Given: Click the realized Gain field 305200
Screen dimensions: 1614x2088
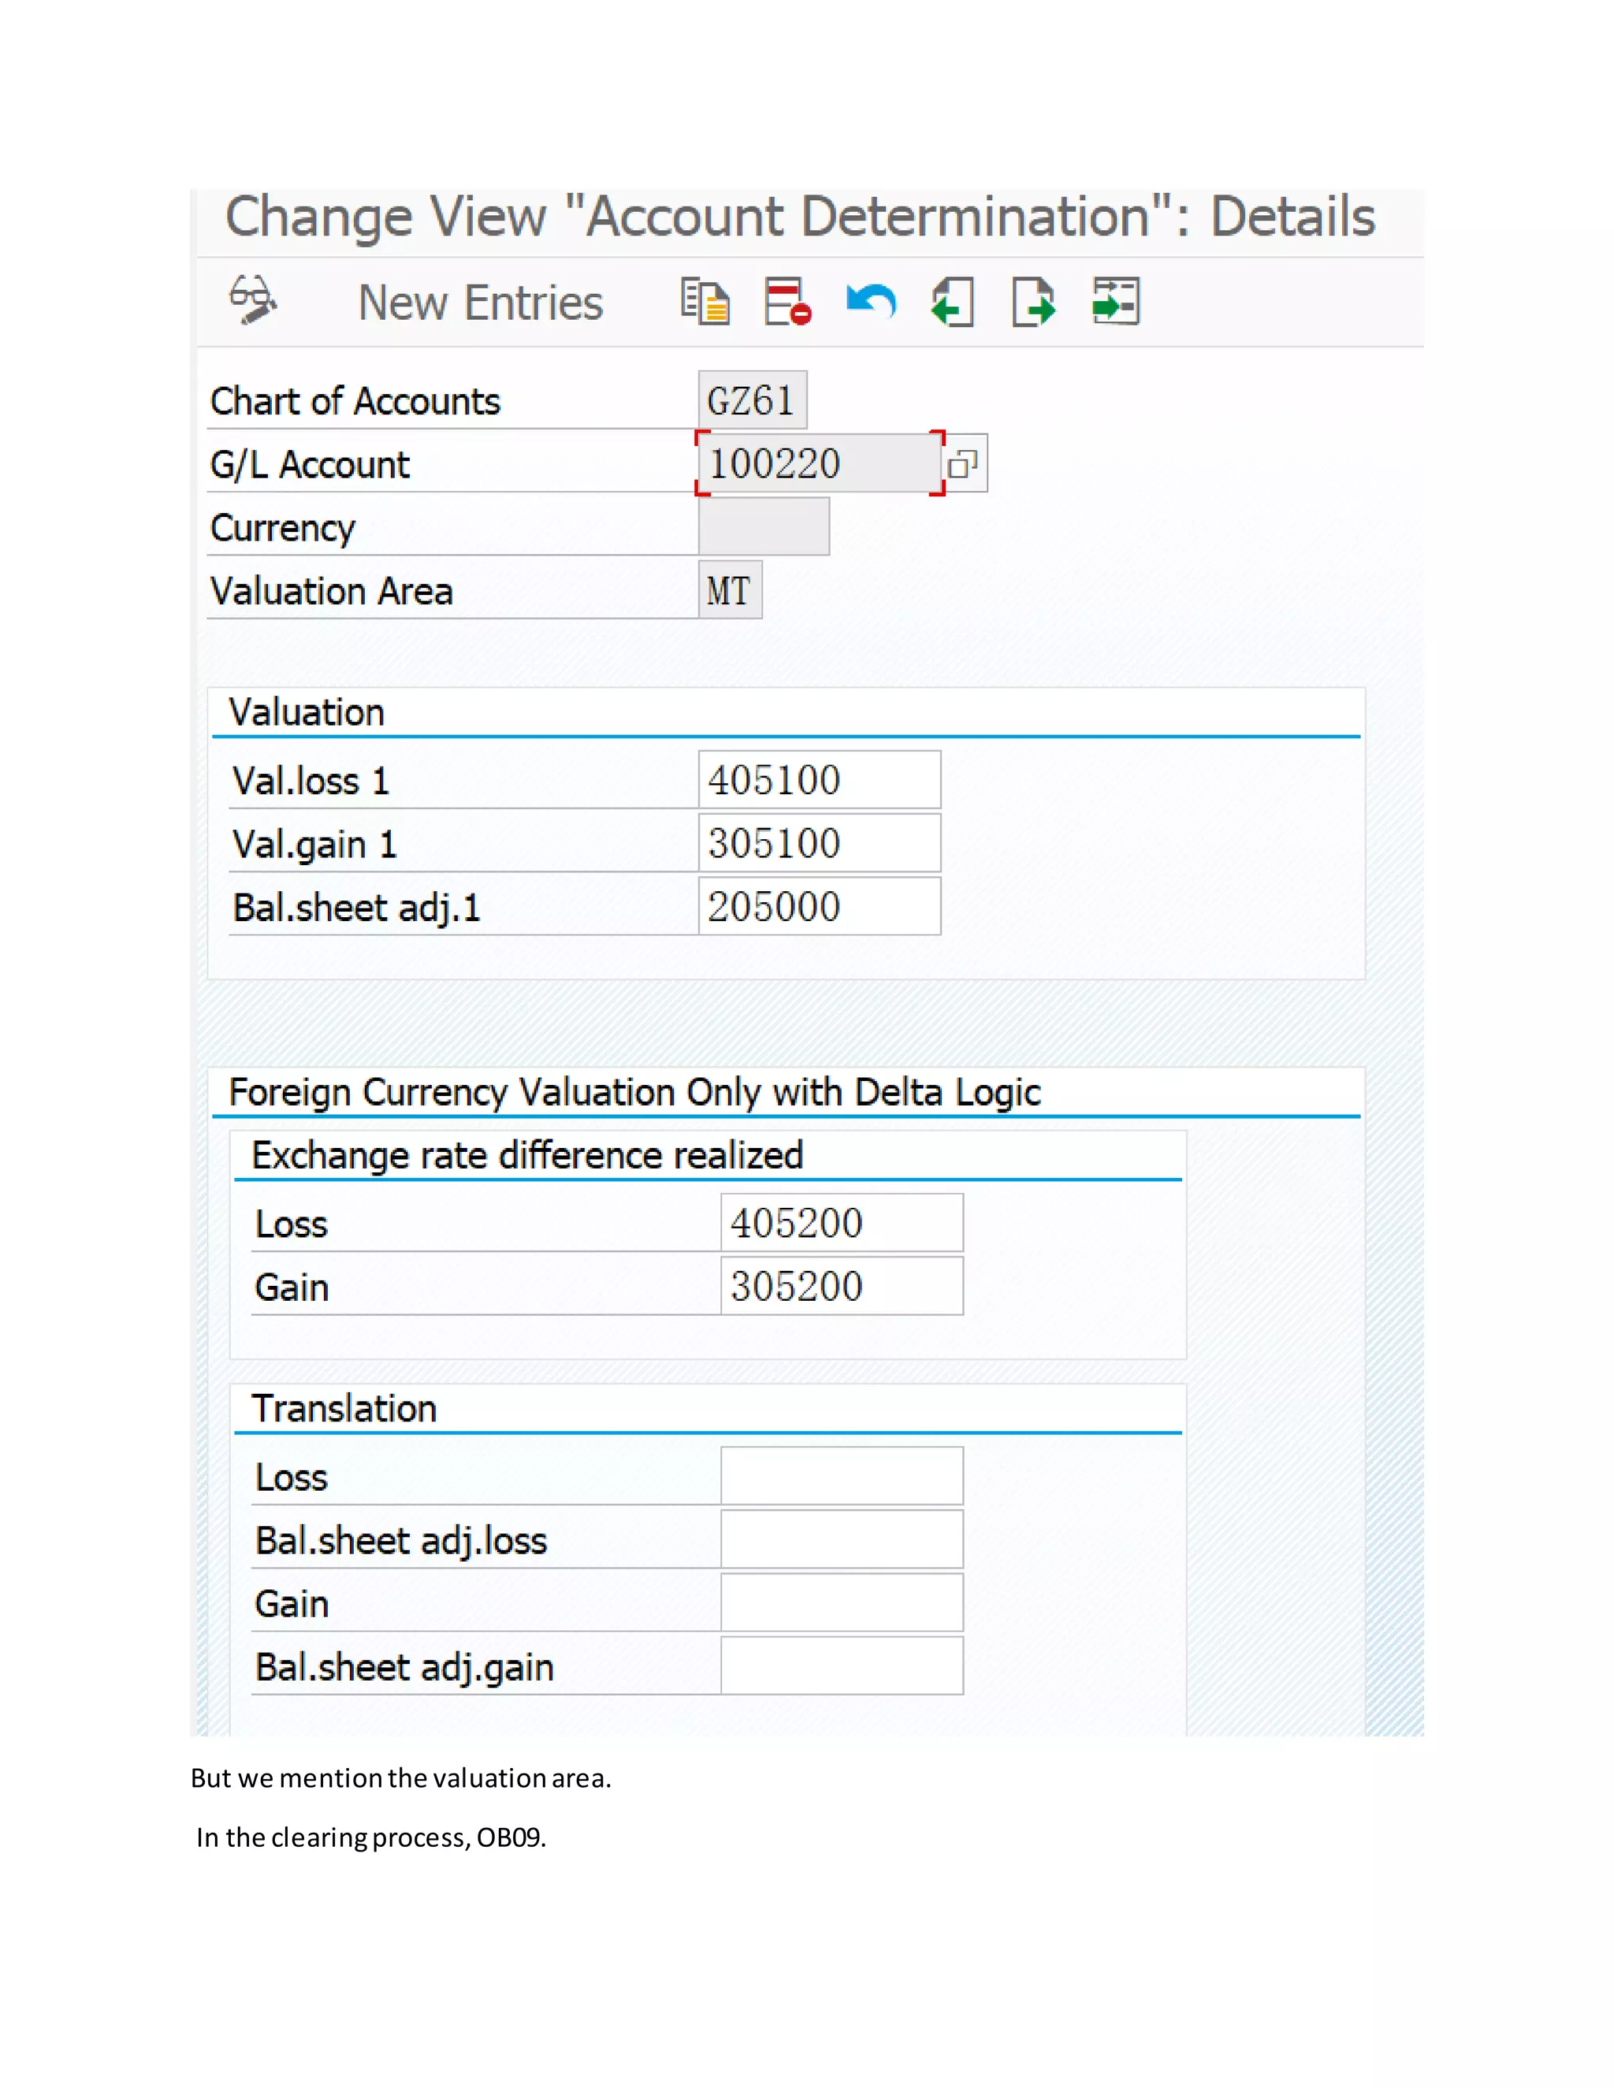Looking at the screenshot, I should pyautogui.click(x=840, y=1286).
